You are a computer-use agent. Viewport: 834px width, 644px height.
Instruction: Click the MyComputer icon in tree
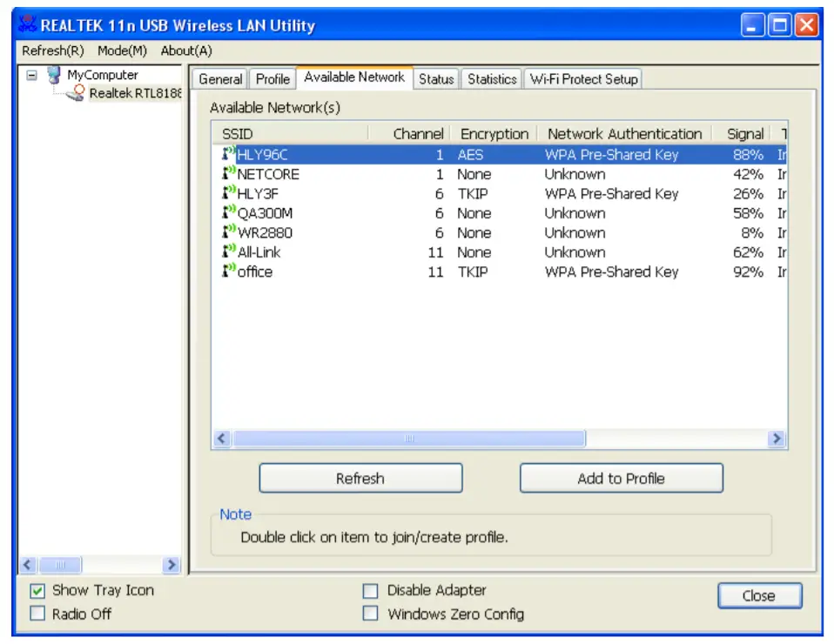[x=55, y=75]
